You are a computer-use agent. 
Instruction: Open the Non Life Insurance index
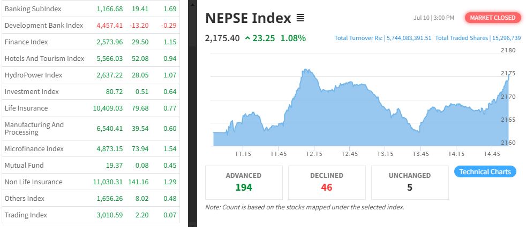33,182
